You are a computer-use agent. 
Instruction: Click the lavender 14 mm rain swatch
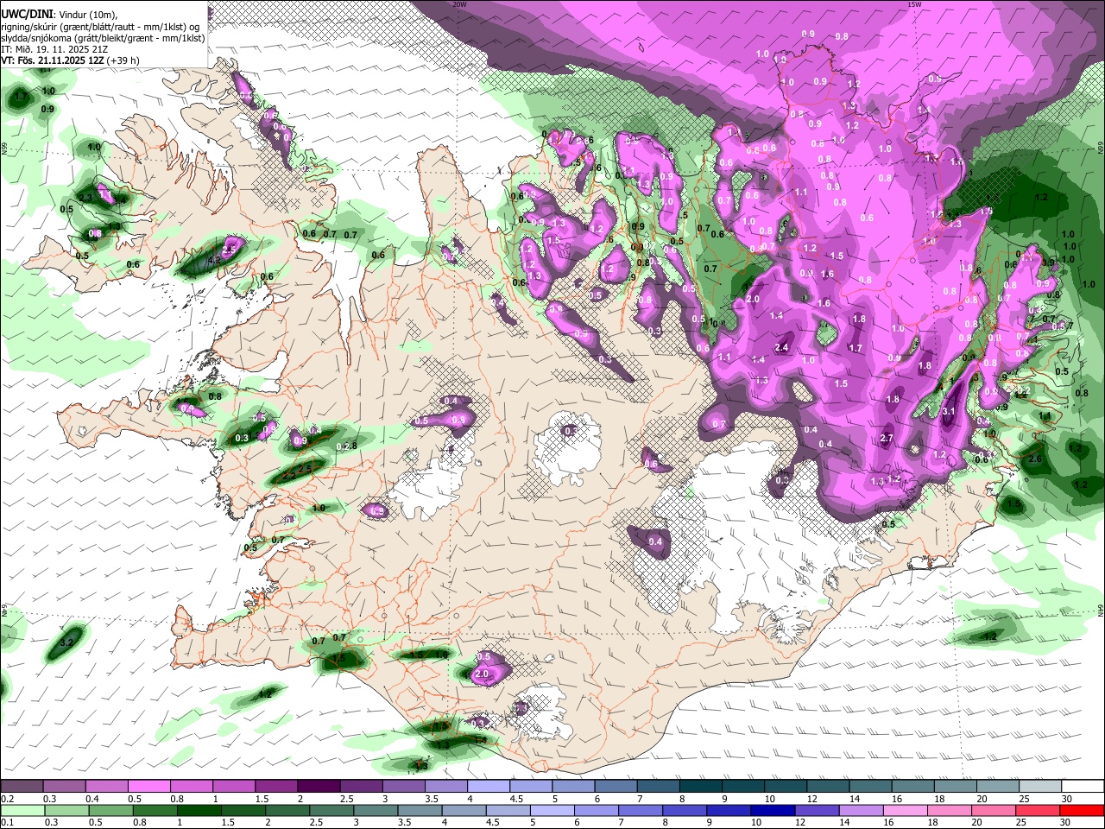[x=862, y=811]
